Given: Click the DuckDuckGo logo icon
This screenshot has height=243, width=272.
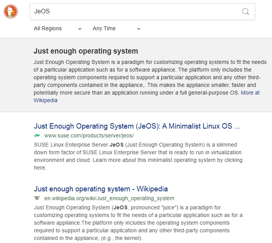Looking at the screenshot, I should (11, 11).
